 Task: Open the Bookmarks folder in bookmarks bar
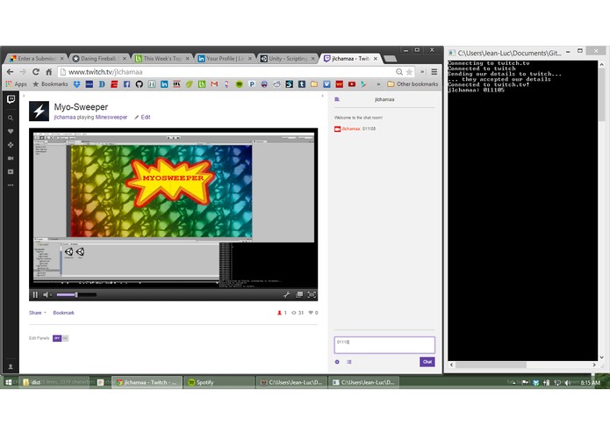(50, 84)
